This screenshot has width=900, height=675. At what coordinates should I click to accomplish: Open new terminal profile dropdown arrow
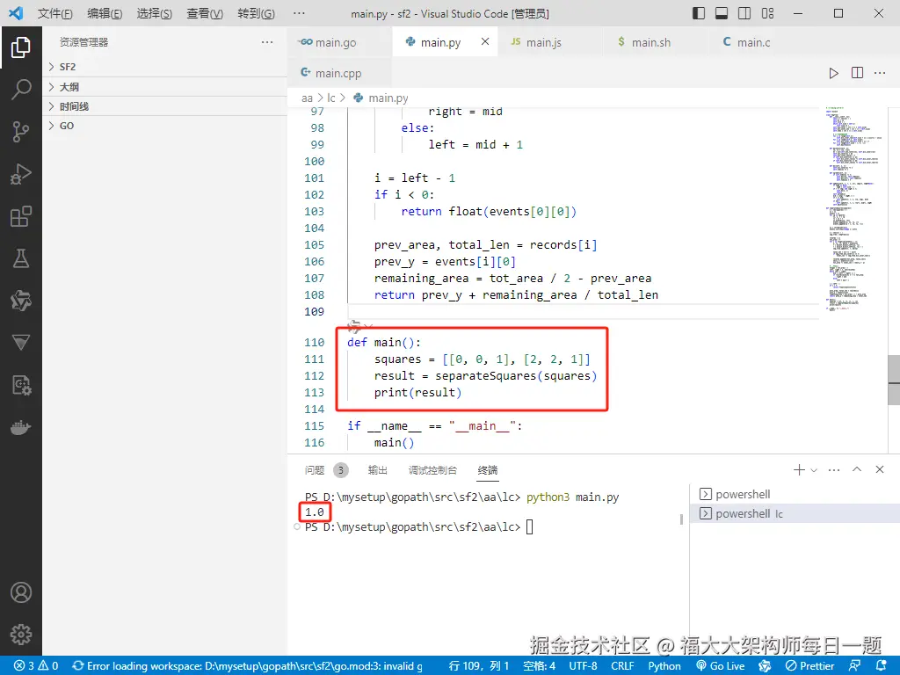pyautogui.click(x=813, y=470)
